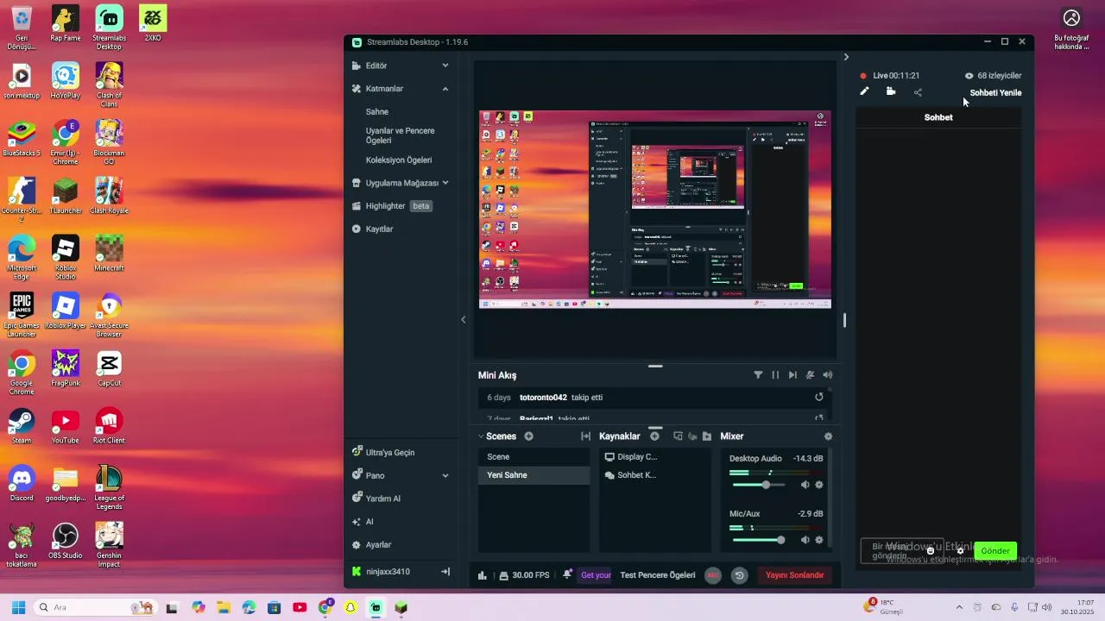Screen dimensions: 1105x621
Task: Log out via icon beside ninjaxx3410
Action: 445,572
